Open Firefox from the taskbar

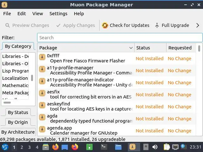click(x=56, y=147)
